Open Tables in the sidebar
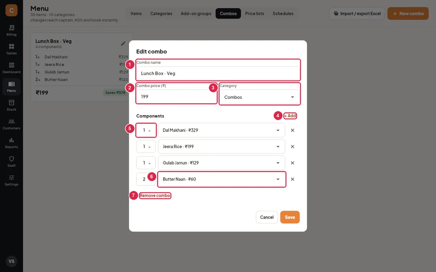This screenshot has height=272, width=436. point(11,49)
